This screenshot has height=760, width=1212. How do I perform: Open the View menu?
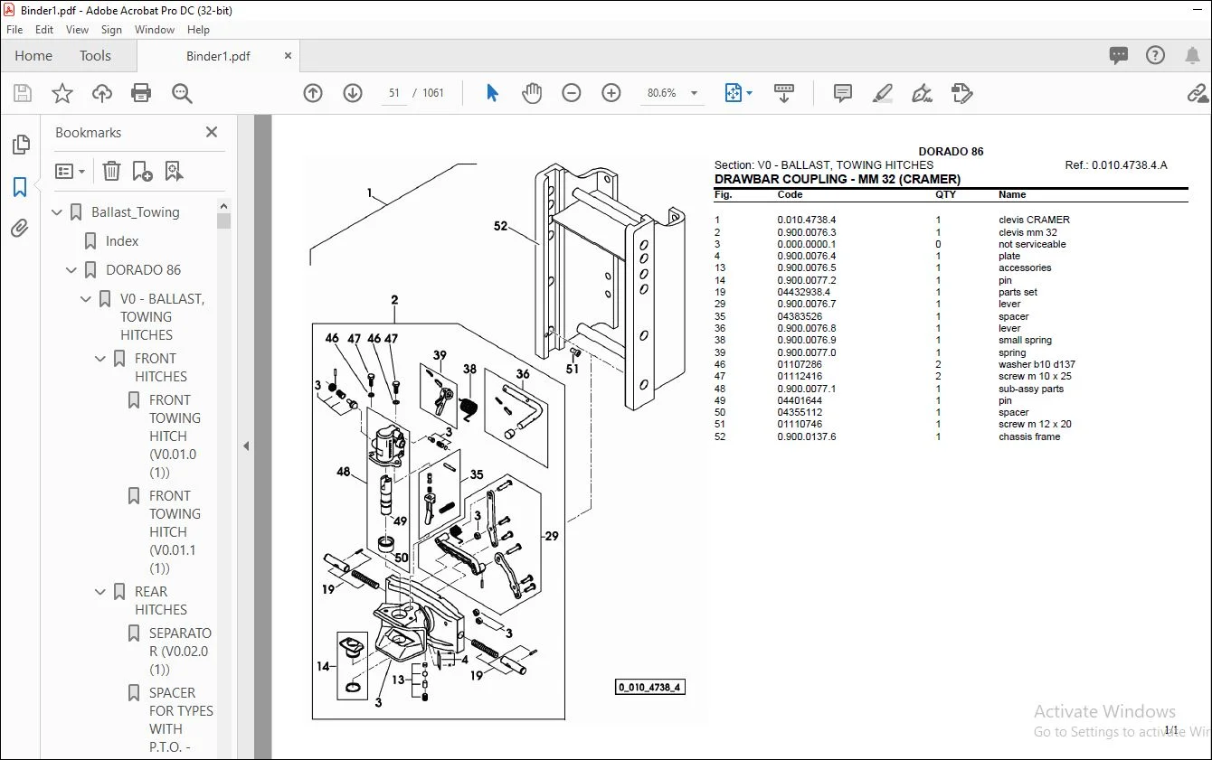pos(78,30)
